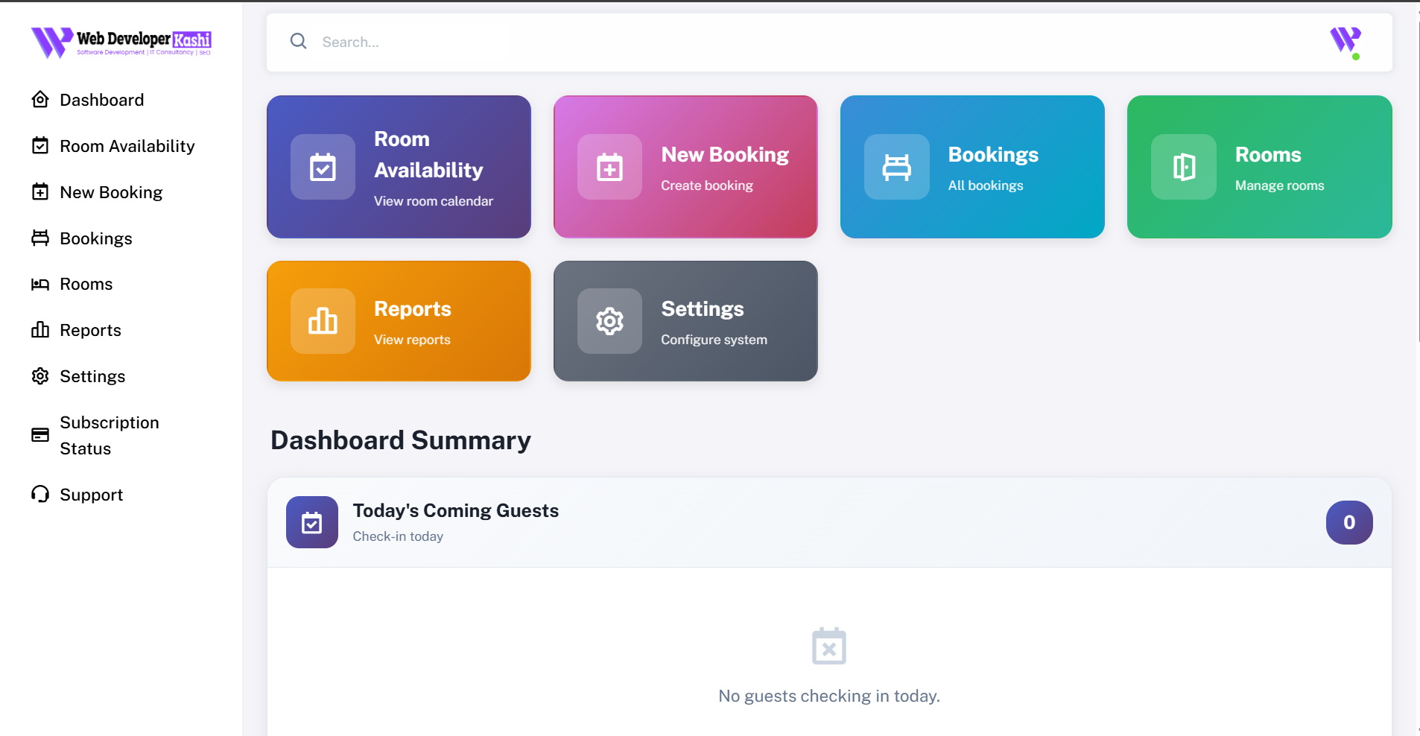Select Room Availability in the sidebar
The image size is (1420, 736).
click(127, 146)
